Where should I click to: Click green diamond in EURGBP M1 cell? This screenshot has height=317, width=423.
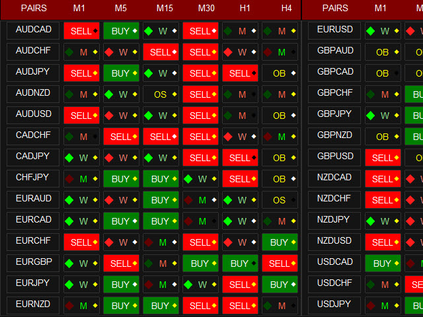click(x=69, y=264)
